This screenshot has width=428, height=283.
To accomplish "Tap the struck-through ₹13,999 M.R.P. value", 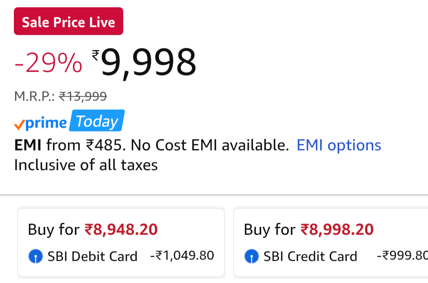I will pos(83,96).
